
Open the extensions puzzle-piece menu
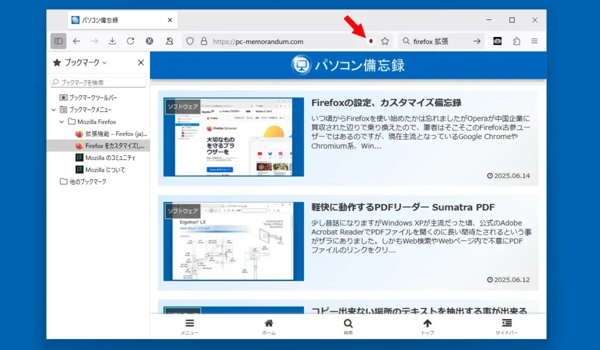(517, 41)
